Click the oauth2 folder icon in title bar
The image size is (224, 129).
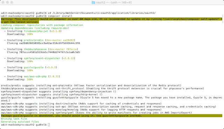point(93,2)
